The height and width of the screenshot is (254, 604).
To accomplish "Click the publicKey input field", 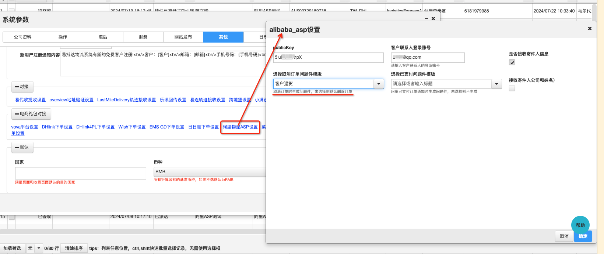I will coord(328,58).
